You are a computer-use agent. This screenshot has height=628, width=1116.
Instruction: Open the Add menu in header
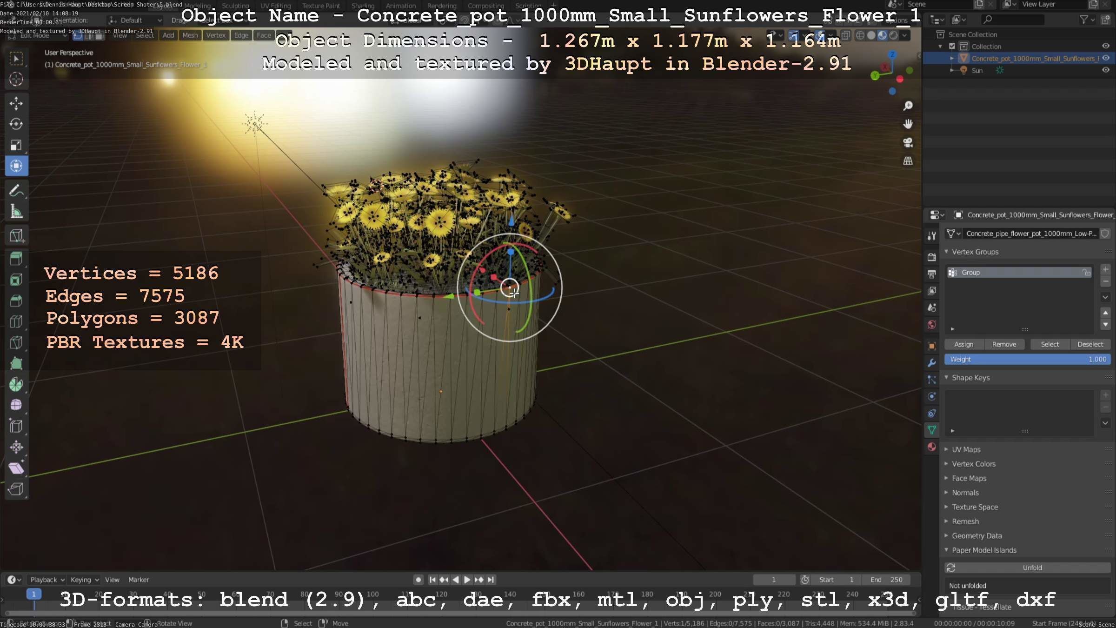pos(168,35)
